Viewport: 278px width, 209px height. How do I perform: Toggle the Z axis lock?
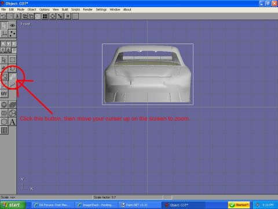(x=14, y=44)
